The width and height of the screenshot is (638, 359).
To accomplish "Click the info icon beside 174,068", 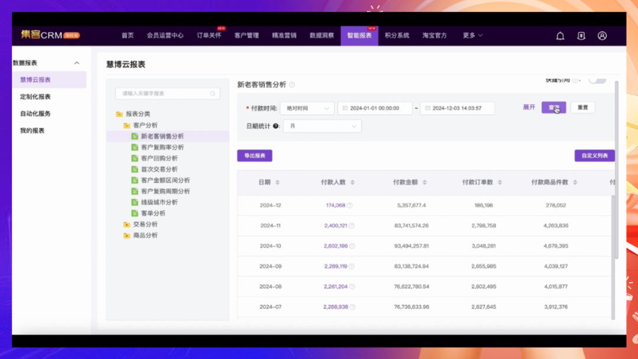I will 350,205.
